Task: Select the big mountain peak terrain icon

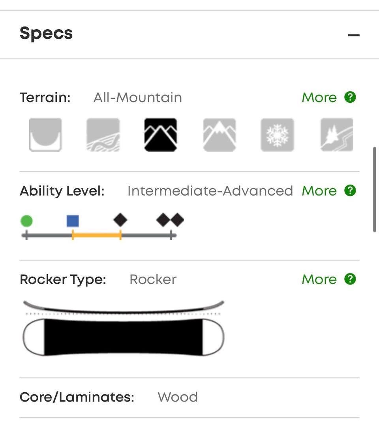Action: [220, 135]
